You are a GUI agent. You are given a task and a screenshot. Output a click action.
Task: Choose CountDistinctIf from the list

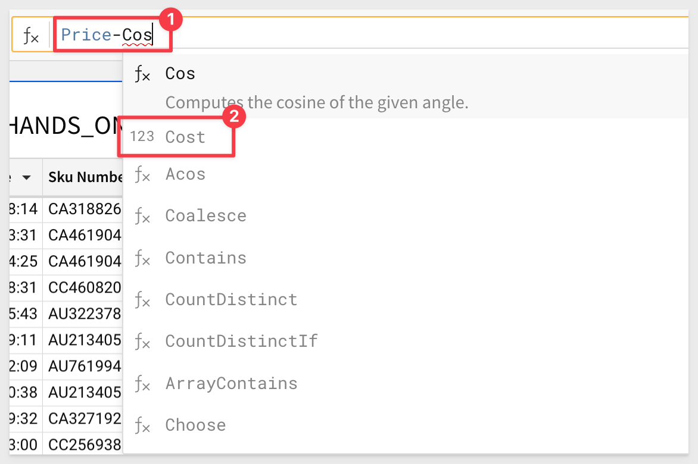[x=405, y=341]
